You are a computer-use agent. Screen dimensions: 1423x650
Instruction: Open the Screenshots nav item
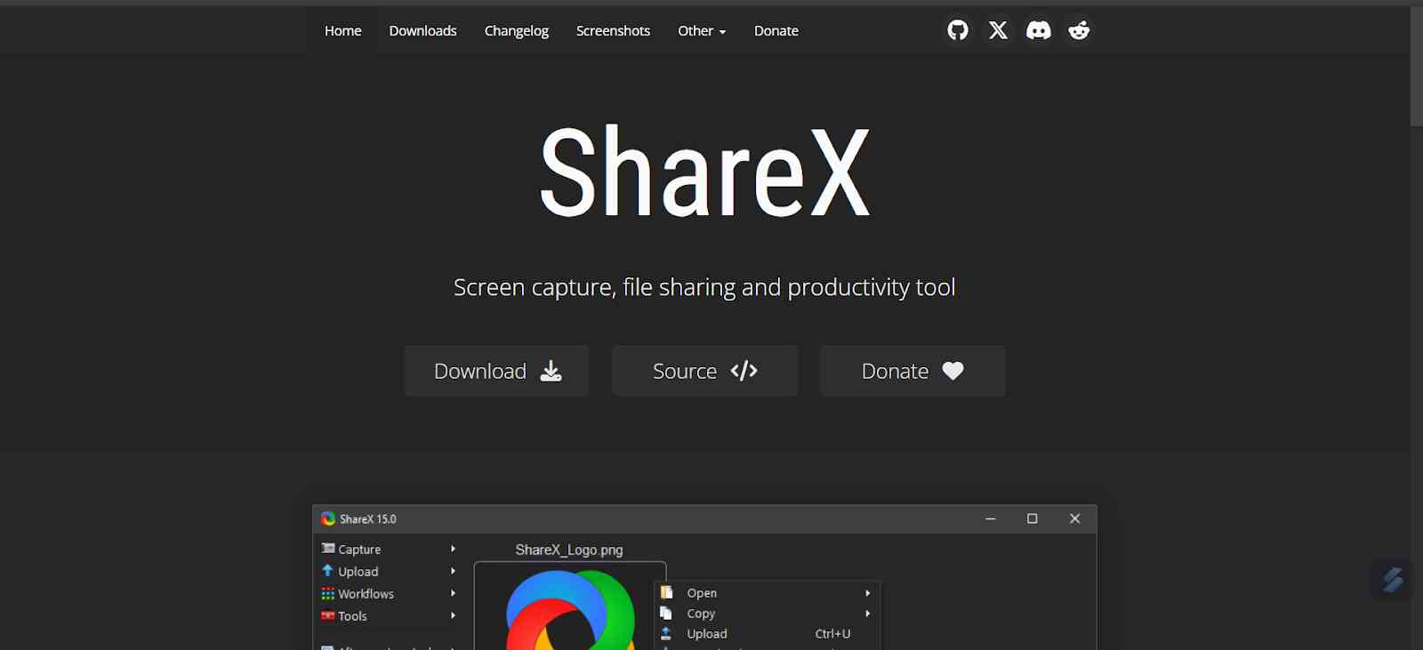[x=613, y=30]
